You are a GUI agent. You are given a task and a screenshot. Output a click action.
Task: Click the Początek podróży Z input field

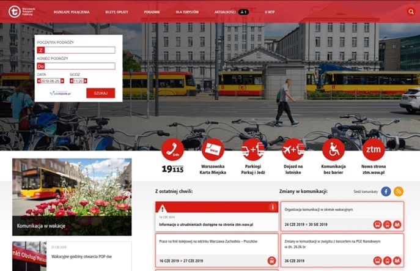(76, 50)
